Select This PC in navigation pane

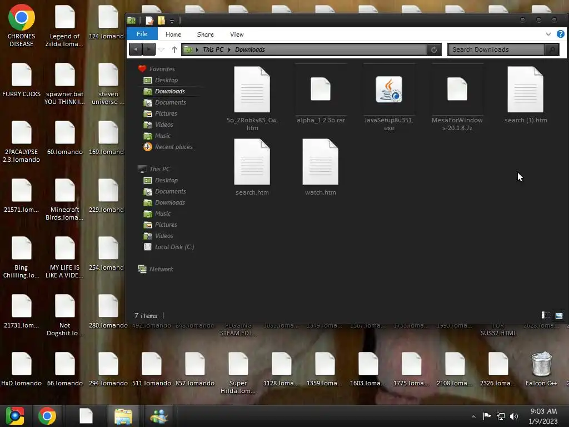[x=154, y=169]
